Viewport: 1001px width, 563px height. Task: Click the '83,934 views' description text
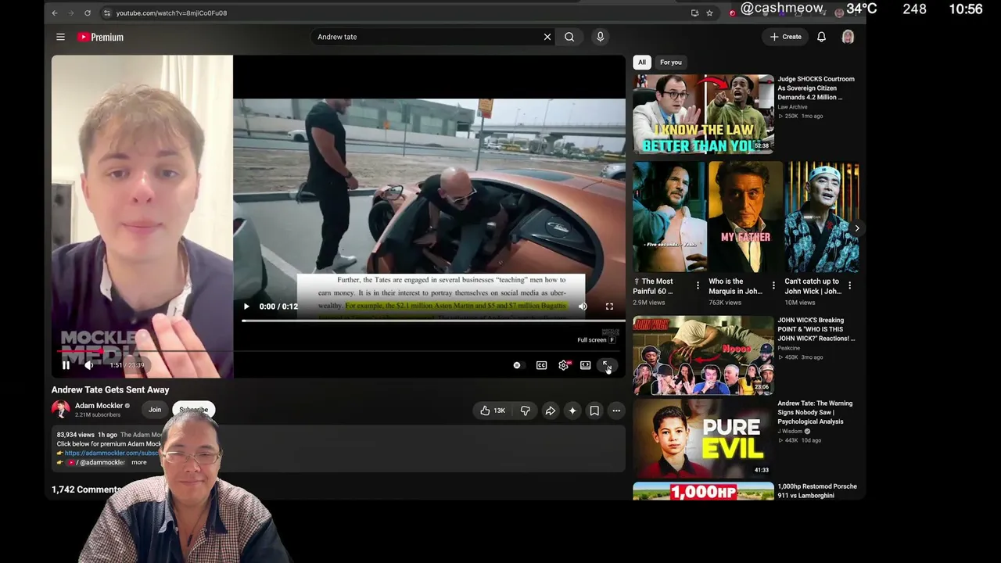pyautogui.click(x=76, y=435)
